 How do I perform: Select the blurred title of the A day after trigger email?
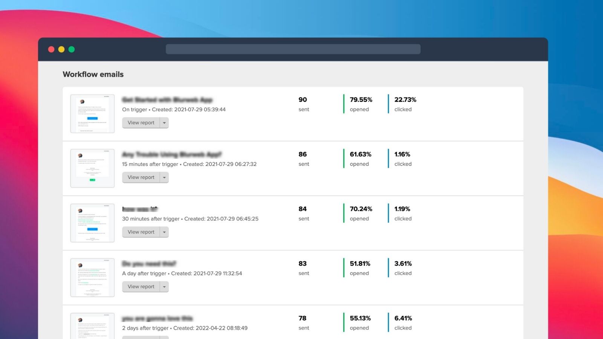(x=149, y=264)
